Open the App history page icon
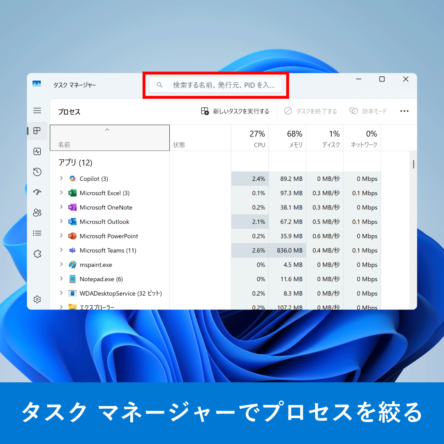 [37, 172]
